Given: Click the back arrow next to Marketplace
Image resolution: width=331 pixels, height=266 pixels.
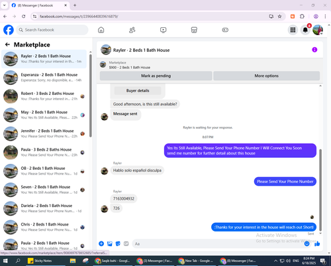Looking at the screenshot, I should (7, 44).
